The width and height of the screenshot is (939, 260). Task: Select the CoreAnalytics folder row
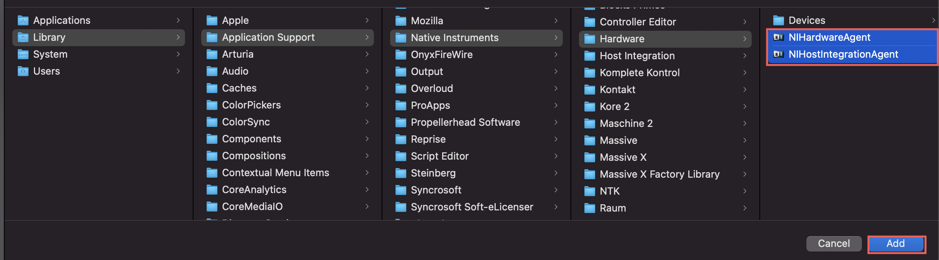tap(288, 190)
